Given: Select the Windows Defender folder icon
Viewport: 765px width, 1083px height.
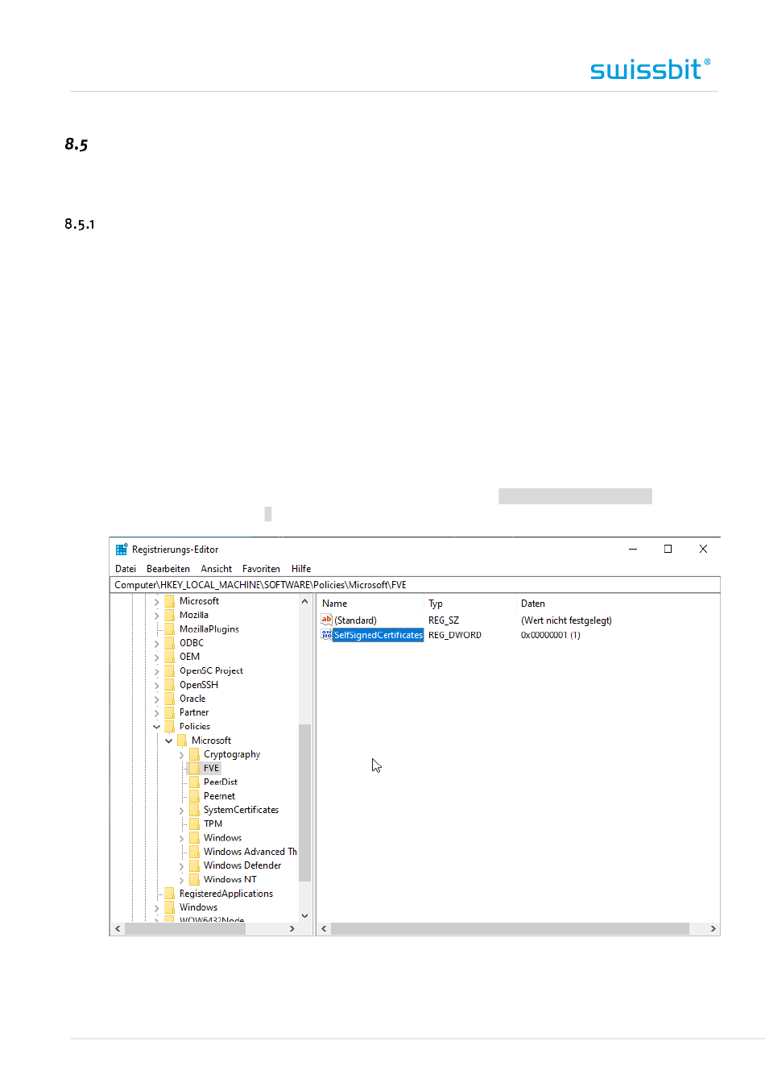Looking at the screenshot, I should (x=194, y=865).
